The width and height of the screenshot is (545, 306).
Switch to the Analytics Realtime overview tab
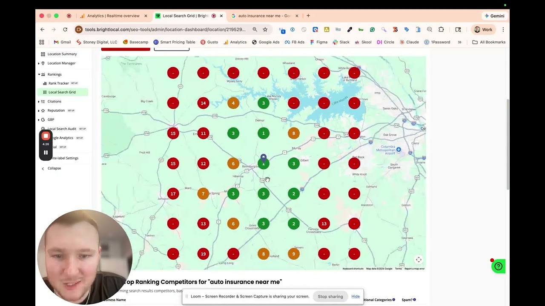tap(113, 16)
